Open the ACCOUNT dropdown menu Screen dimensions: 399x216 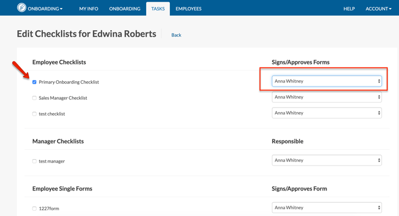(378, 9)
